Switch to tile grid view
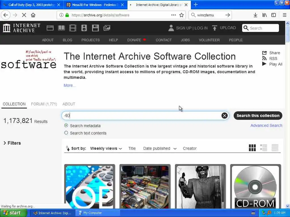The height and width of the screenshot is (217, 290). [x=252, y=148]
